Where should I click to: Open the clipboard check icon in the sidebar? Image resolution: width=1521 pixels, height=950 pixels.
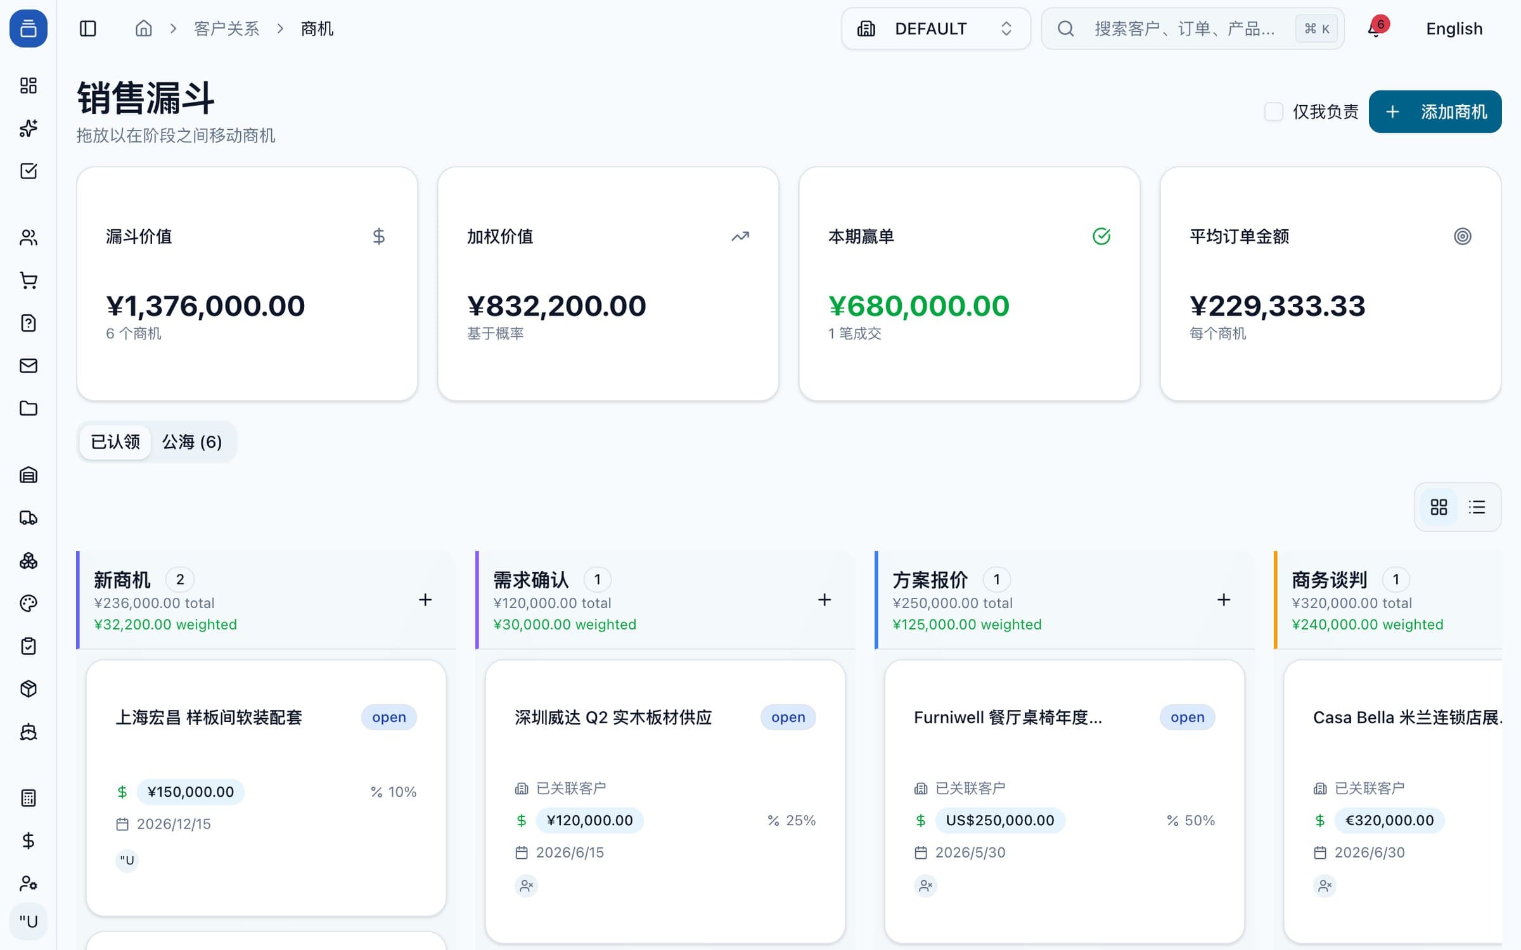29,646
